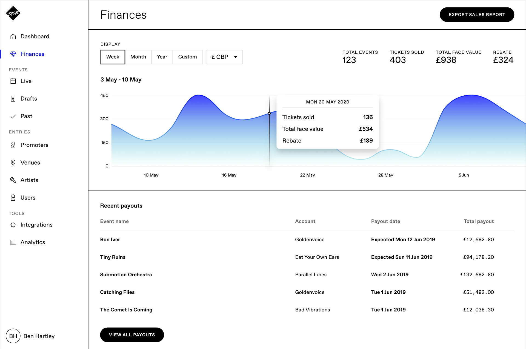Click the Export Sales Report button

point(477,15)
